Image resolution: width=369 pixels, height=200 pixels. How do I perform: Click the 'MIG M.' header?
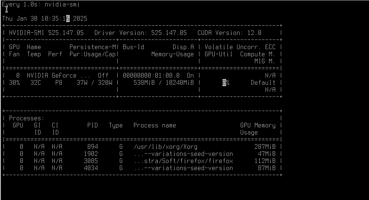pyautogui.click(x=265, y=61)
